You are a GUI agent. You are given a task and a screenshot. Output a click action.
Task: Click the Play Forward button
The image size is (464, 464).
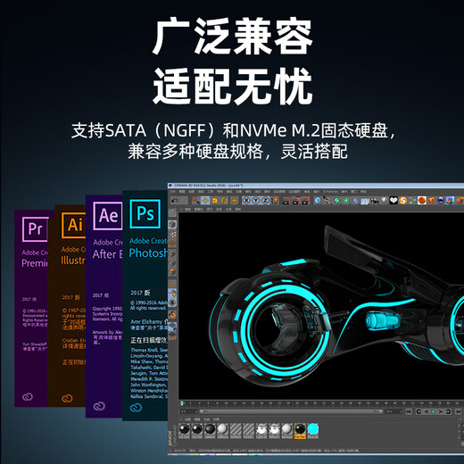[x=434, y=411]
